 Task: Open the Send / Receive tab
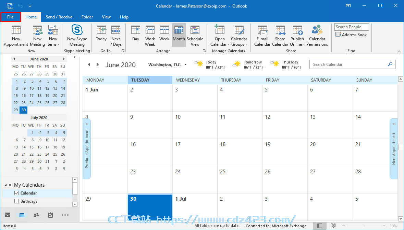click(59, 17)
